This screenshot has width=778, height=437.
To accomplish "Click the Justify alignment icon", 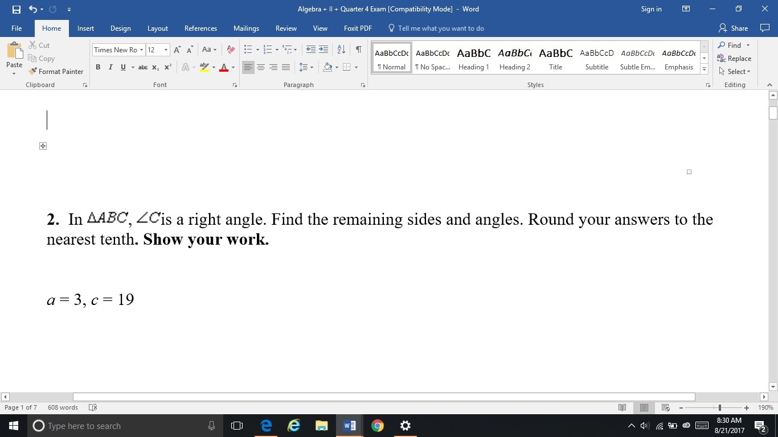I will [x=286, y=67].
